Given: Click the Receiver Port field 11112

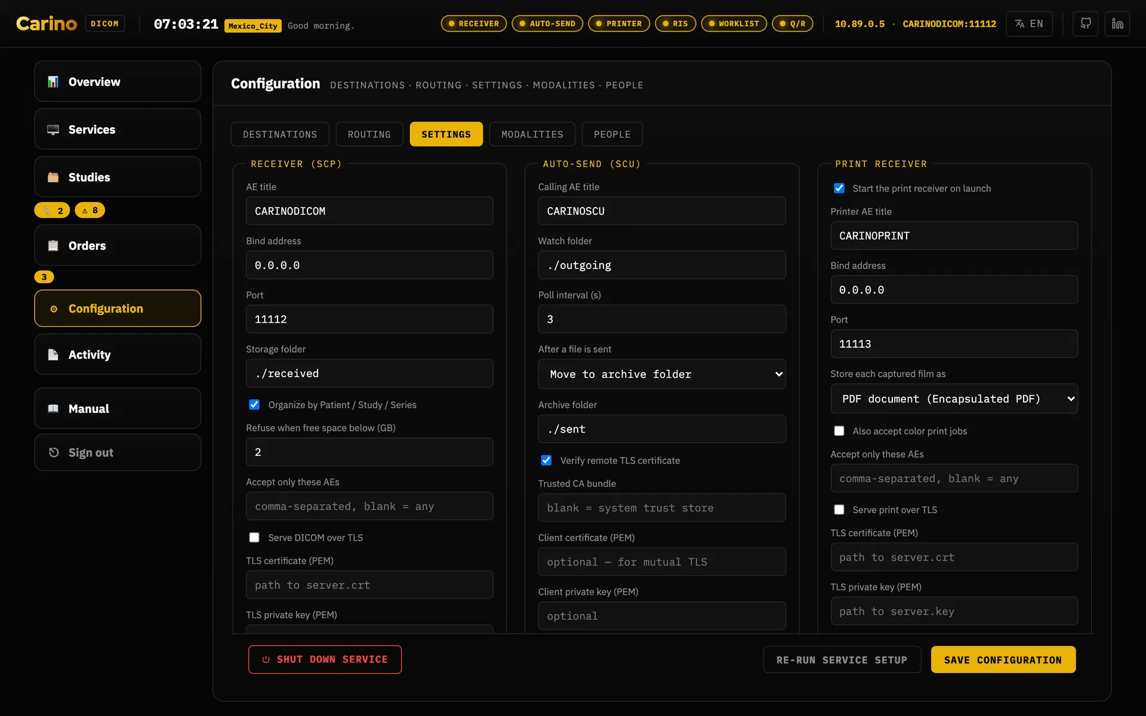Looking at the screenshot, I should (x=369, y=319).
